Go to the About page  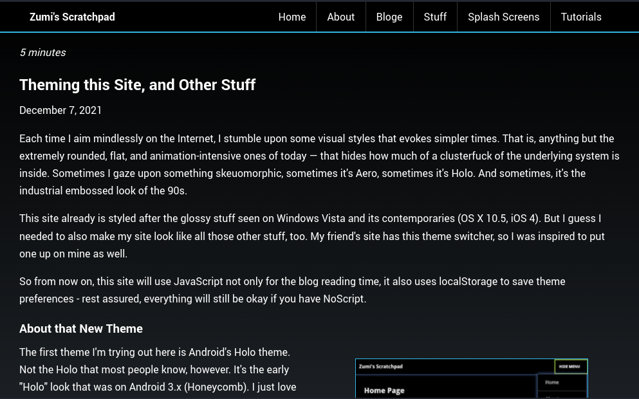pyautogui.click(x=340, y=17)
